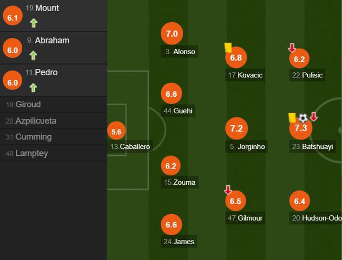Click Gilmour's red substitution arrow

click(228, 189)
